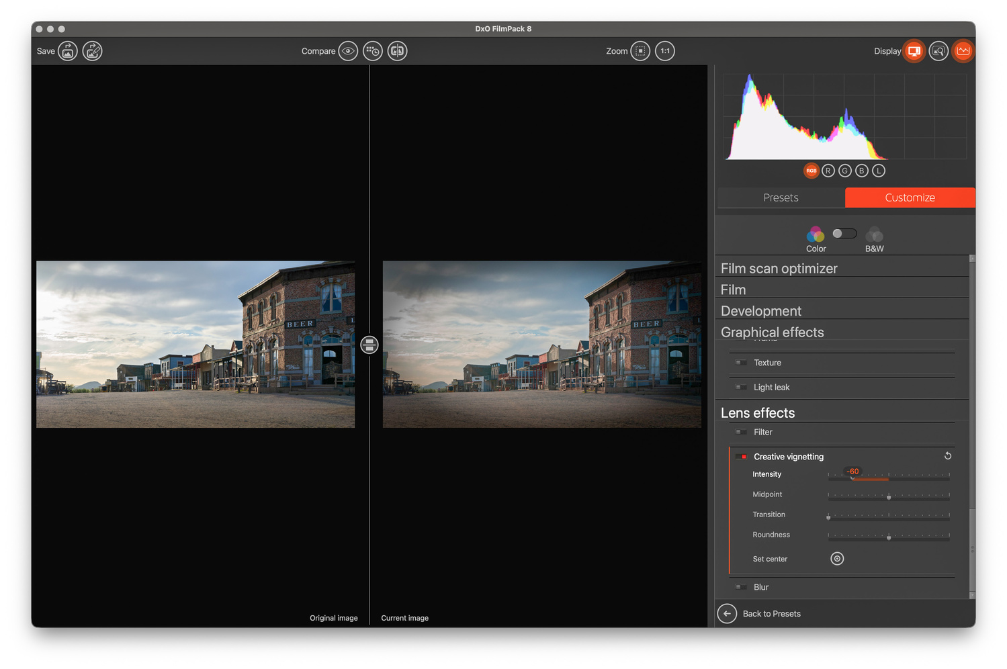The width and height of the screenshot is (1007, 669).
Task: Click the eye Compare icon
Action: (x=348, y=51)
